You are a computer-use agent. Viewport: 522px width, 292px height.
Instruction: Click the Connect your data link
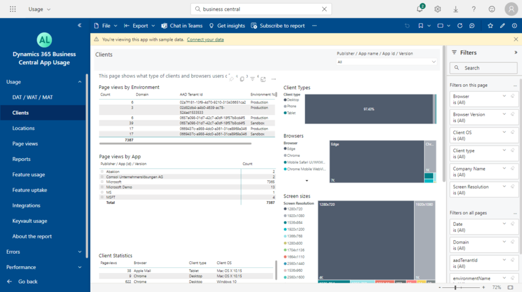click(x=205, y=40)
